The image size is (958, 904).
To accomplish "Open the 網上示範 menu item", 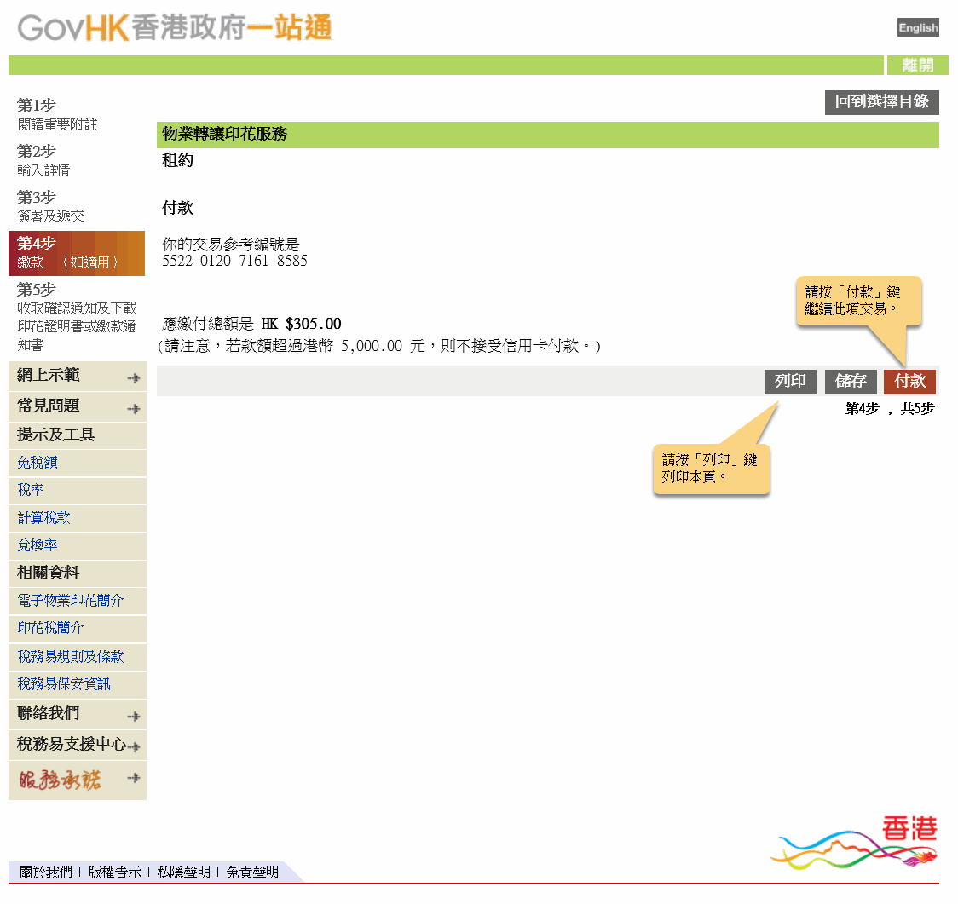I will click(x=49, y=375).
